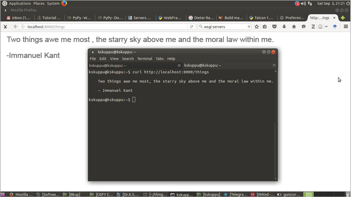Open new tab with green plus icon
This screenshot has width=351, height=197.
343,17
